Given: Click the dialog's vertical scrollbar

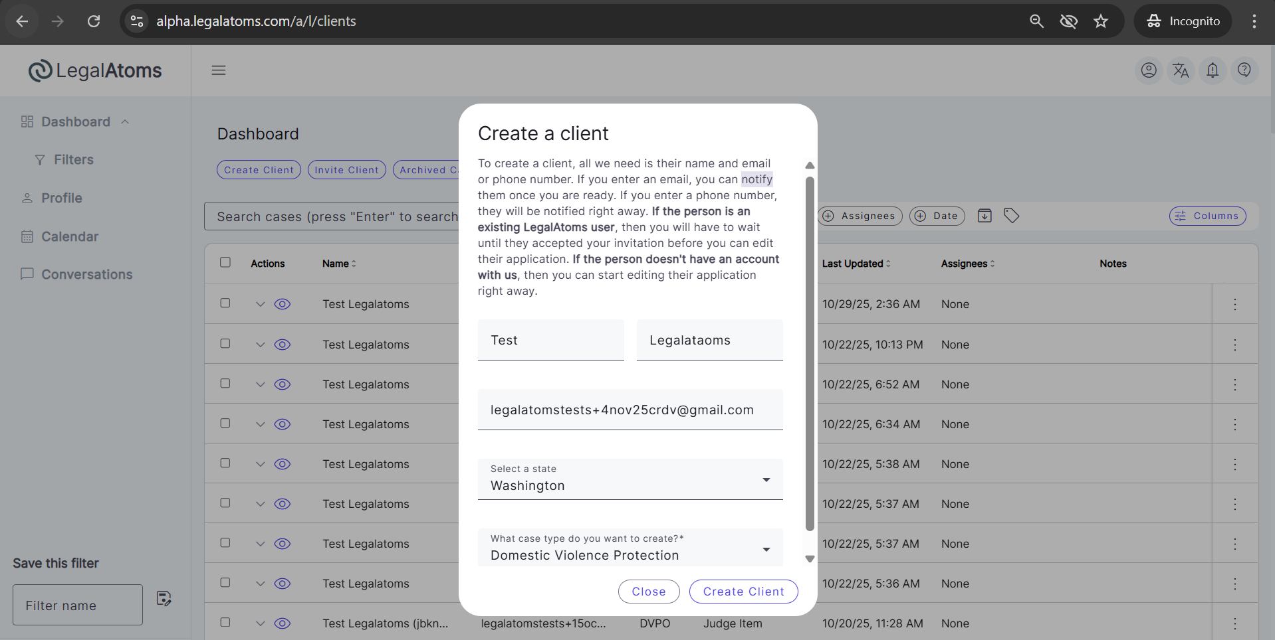Looking at the screenshot, I should click(x=810, y=352).
